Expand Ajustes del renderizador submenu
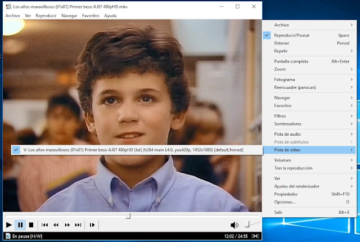Screen dimensions: 360x242 click(309, 186)
